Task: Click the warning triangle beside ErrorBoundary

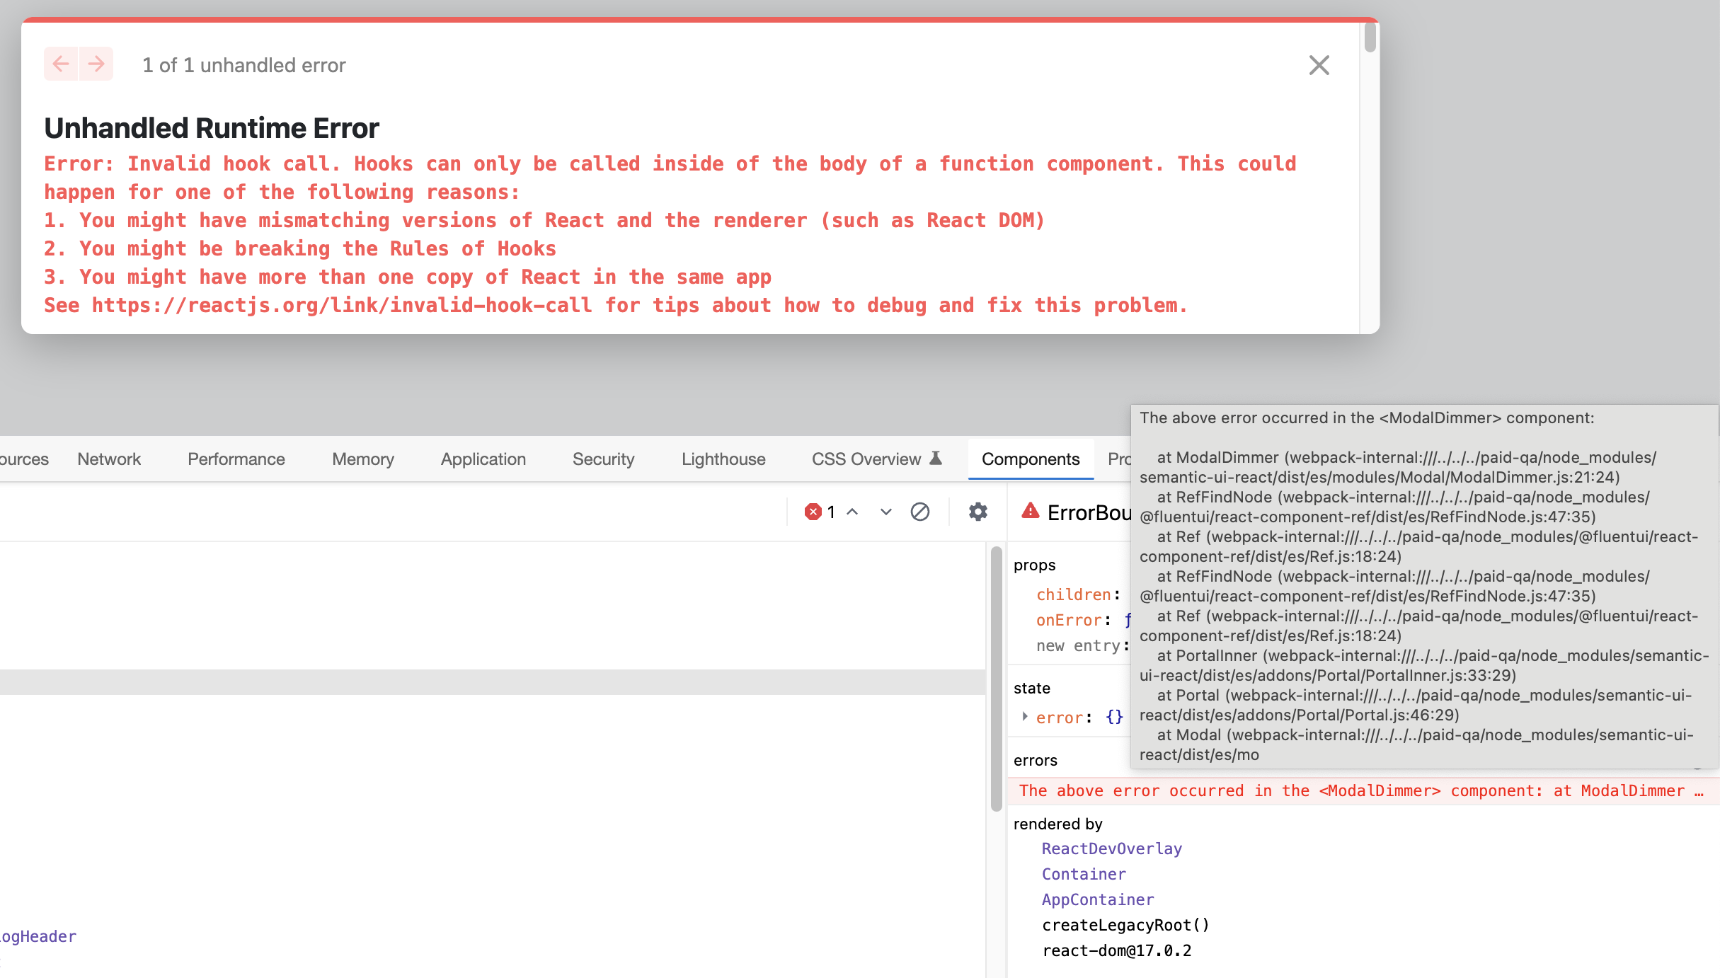Action: click(1031, 512)
